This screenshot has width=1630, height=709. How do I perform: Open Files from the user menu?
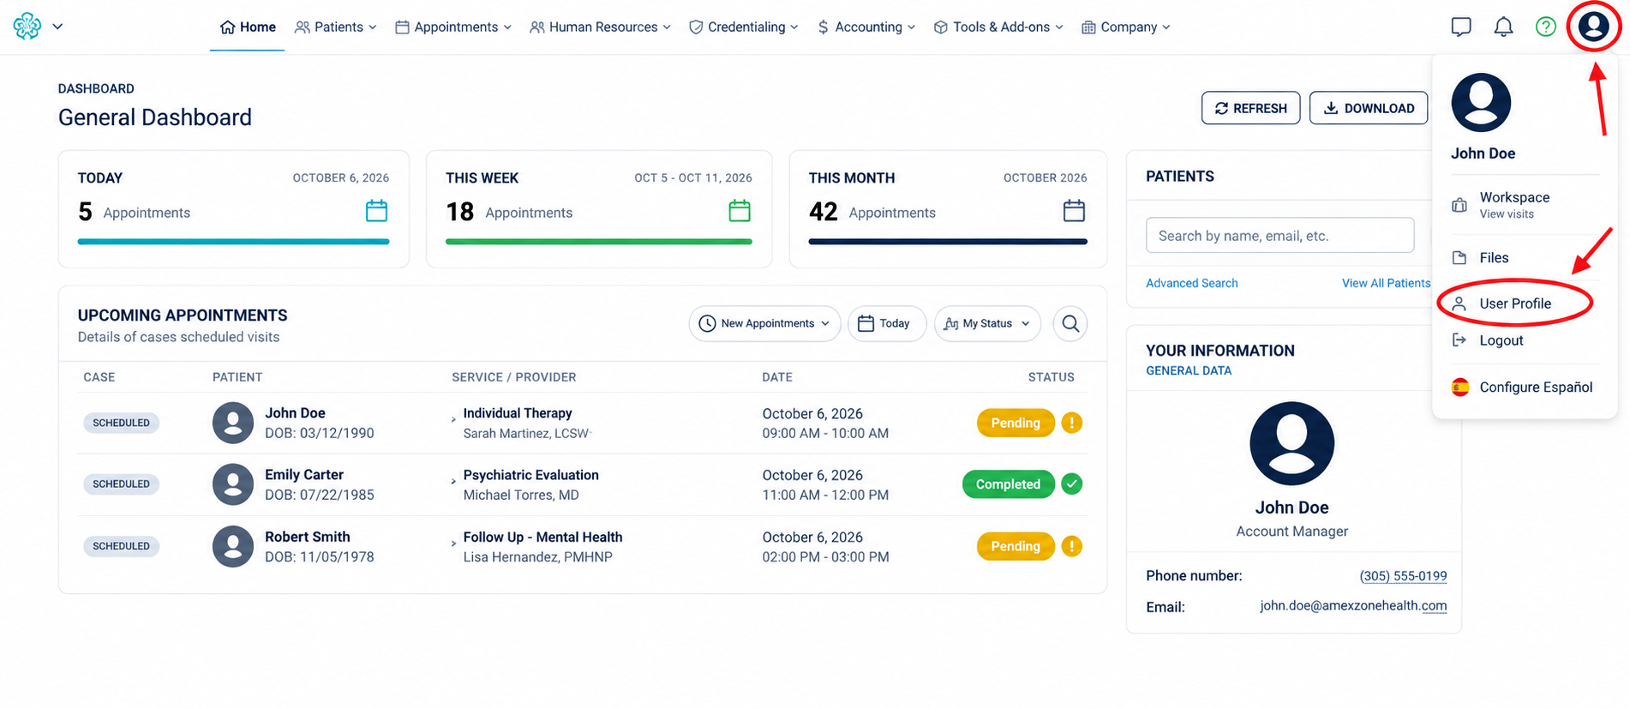click(1494, 257)
